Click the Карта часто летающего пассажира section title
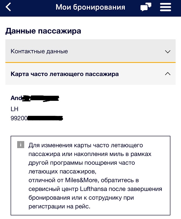 click(x=64, y=74)
